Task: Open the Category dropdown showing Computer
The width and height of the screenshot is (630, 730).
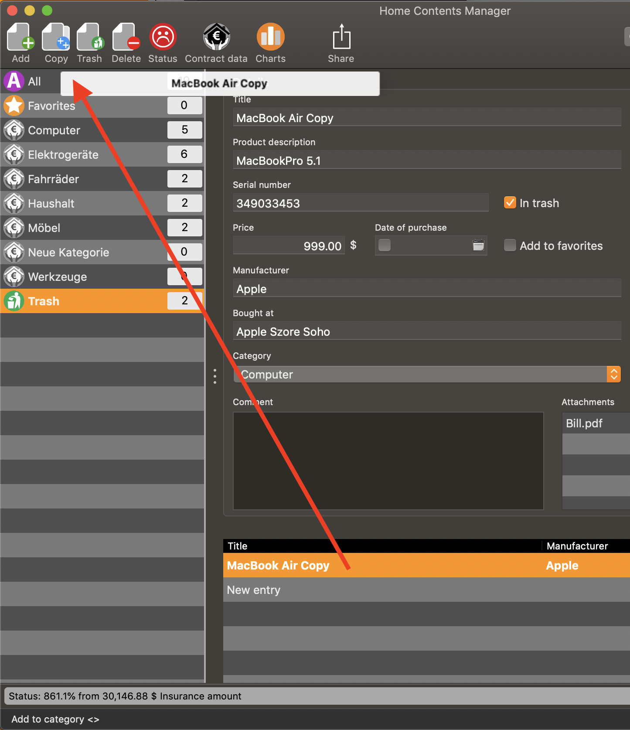Action: (x=427, y=374)
